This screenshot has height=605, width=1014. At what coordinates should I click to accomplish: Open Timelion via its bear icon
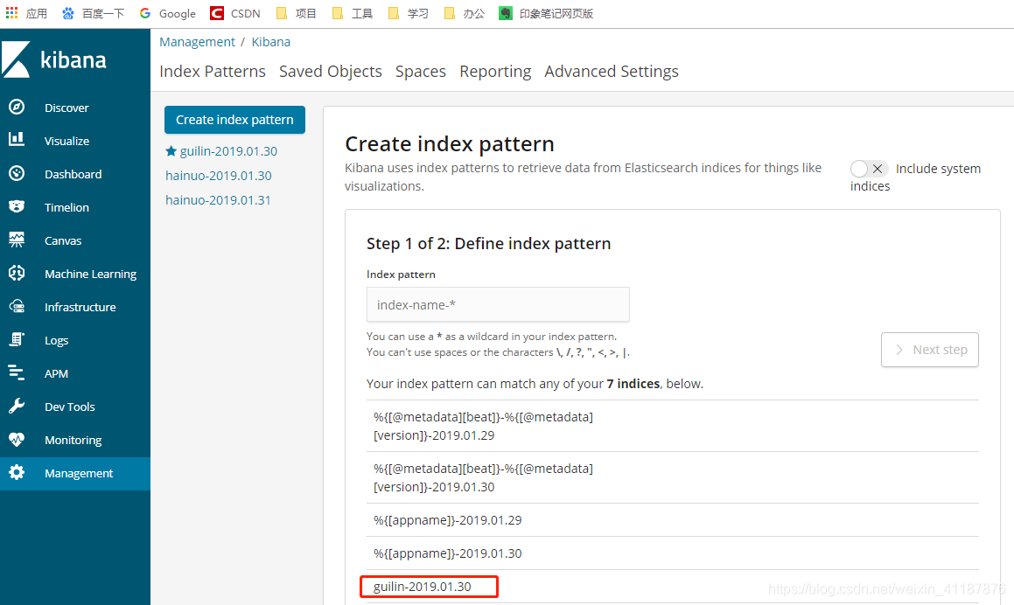pyautogui.click(x=17, y=206)
